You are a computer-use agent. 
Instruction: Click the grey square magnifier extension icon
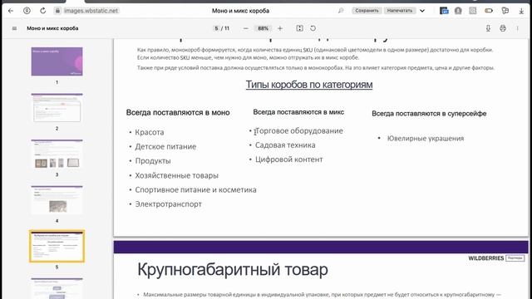coord(473,11)
